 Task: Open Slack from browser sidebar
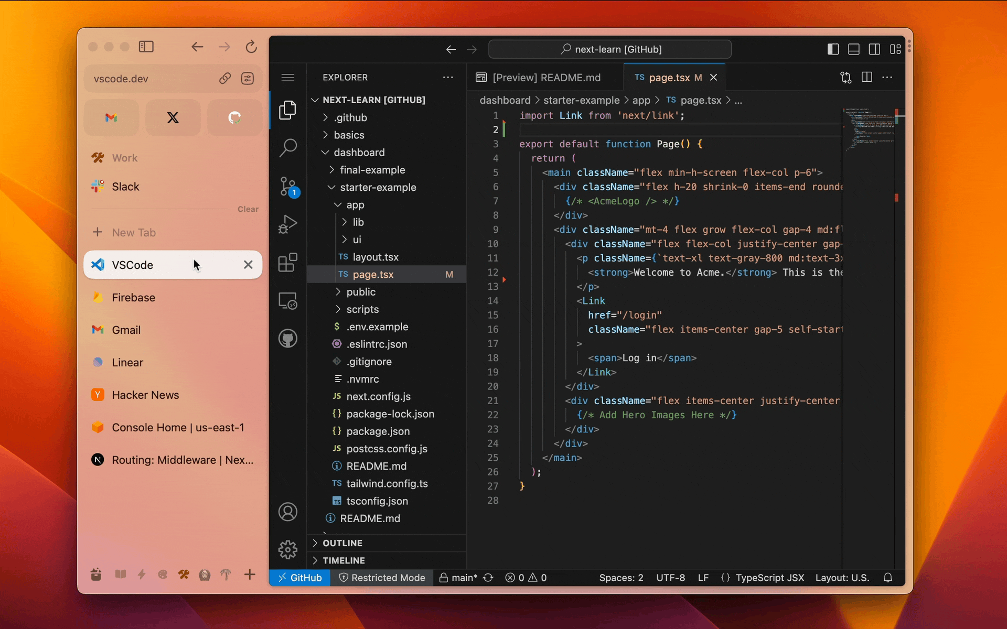(173, 187)
